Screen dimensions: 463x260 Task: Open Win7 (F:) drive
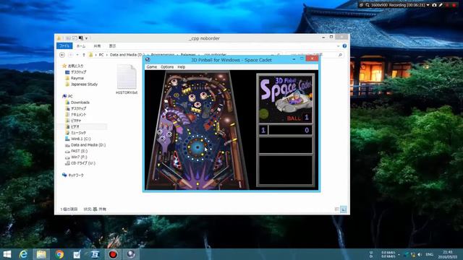76,157
